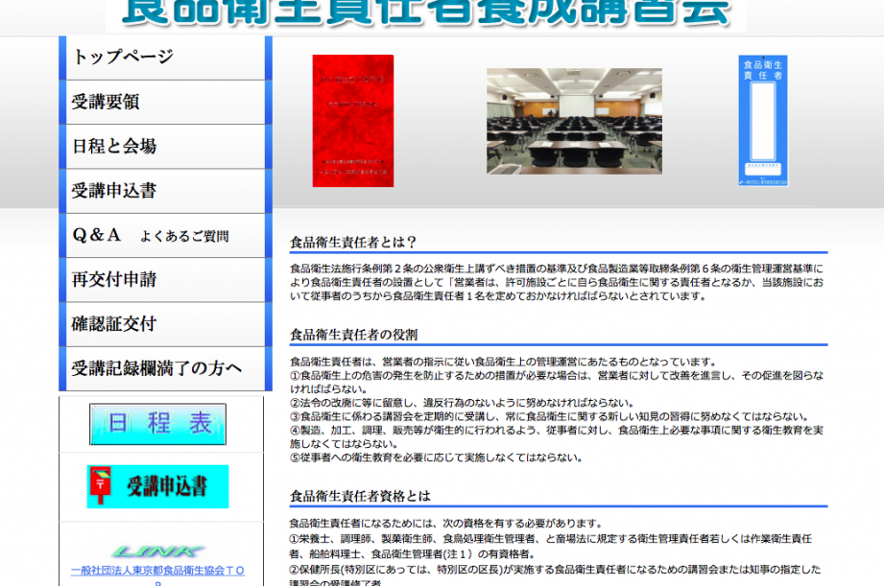Click the paragraph starting 食品衛生法施行条例第２条
This screenshot has width=884, height=586.
(x=557, y=282)
